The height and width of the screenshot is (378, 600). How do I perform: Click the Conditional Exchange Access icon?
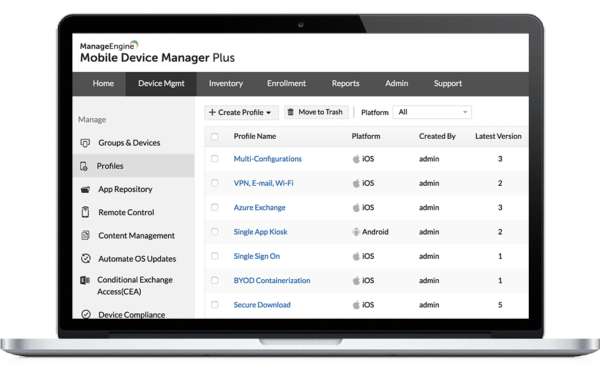[85, 280]
